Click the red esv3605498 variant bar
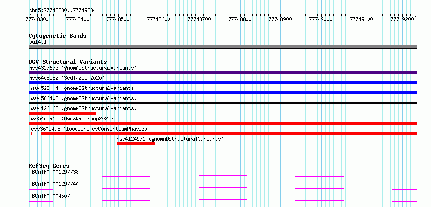The width and height of the screenshot is (431, 207). point(225,133)
